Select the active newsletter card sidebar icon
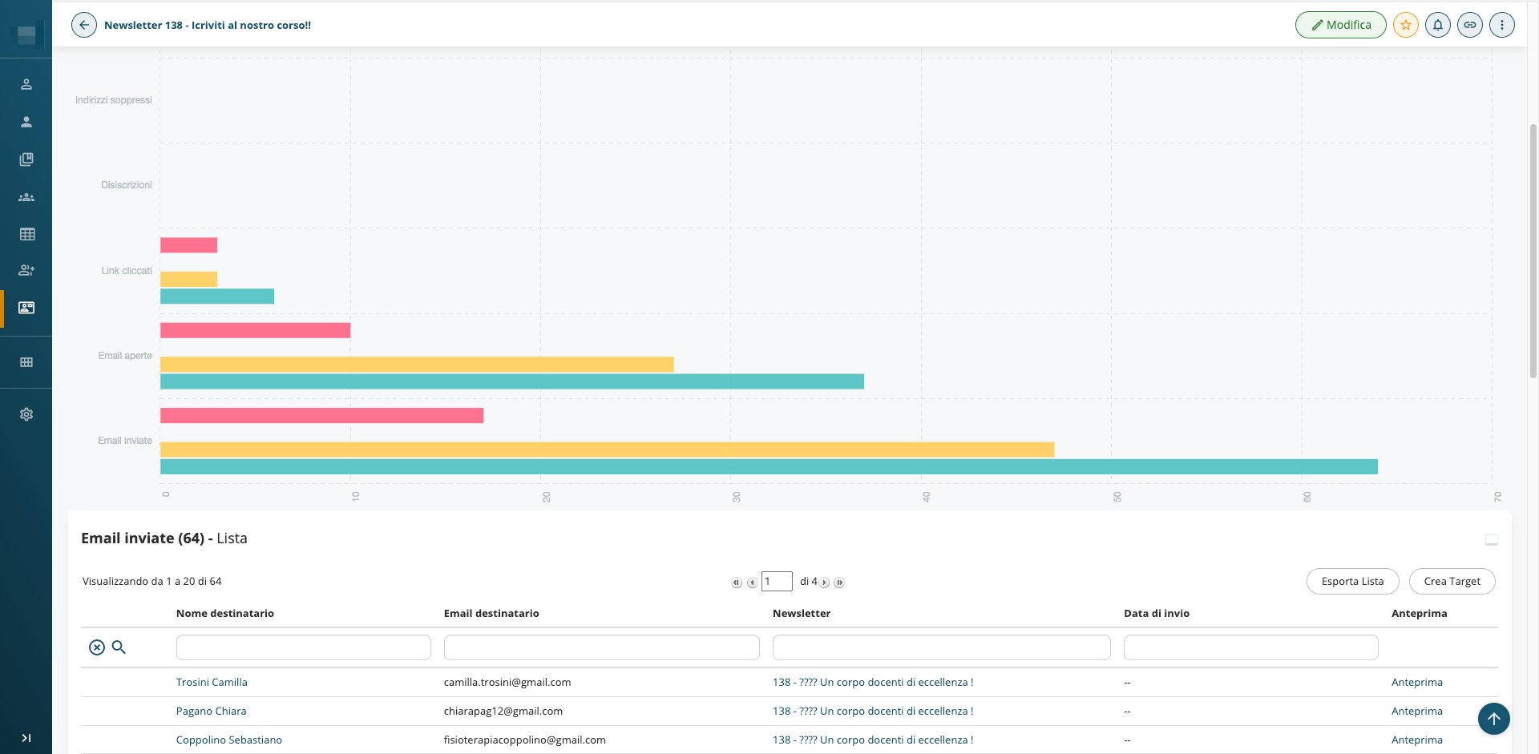 tap(26, 308)
